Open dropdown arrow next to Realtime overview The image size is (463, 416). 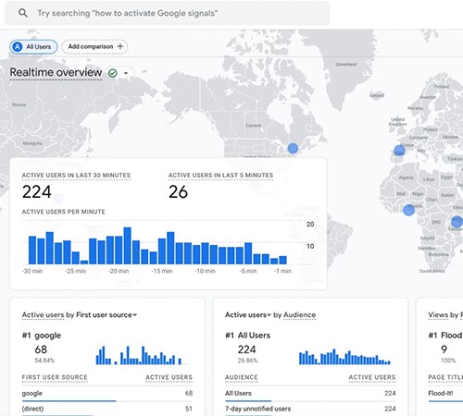[x=126, y=73]
